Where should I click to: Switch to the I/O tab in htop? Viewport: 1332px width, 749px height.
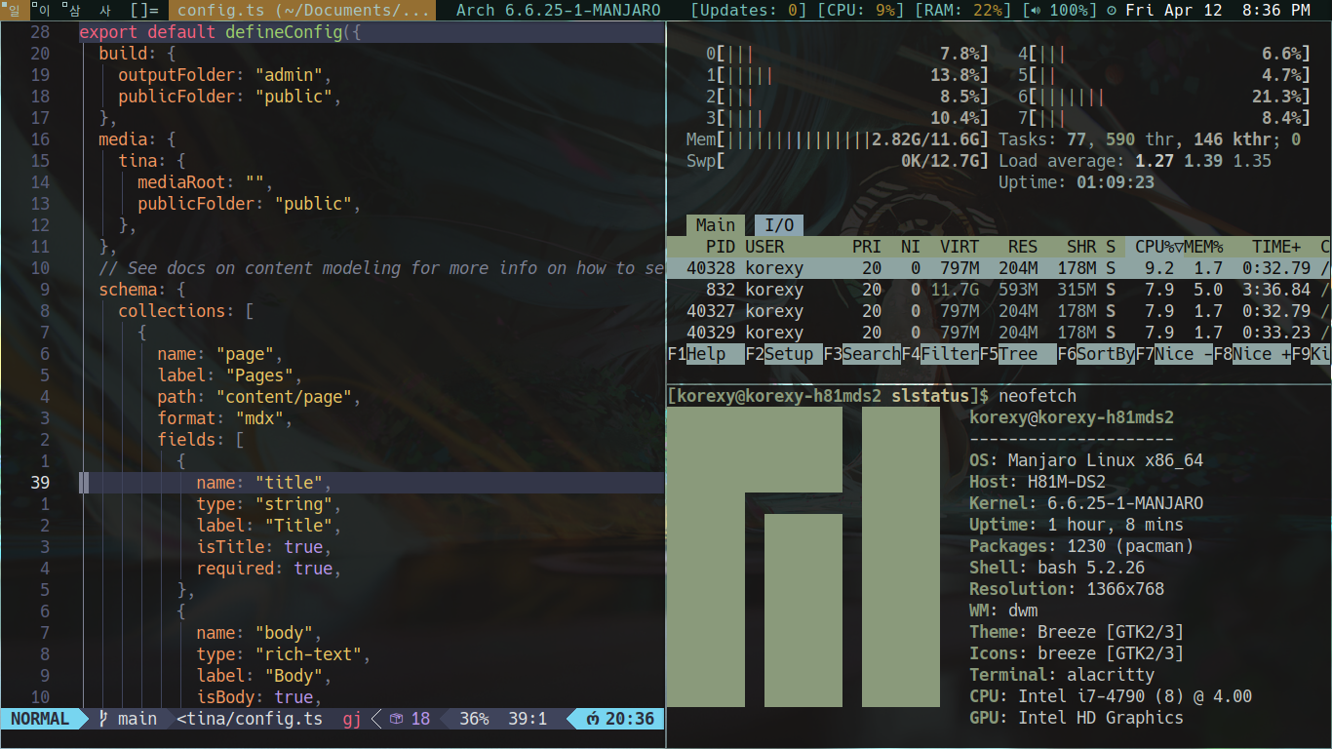(x=778, y=224)
